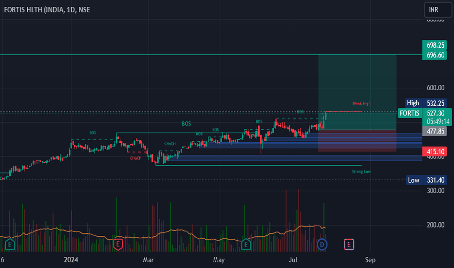
Task: Select the green CHoCH label
Action: coord(170,144)
